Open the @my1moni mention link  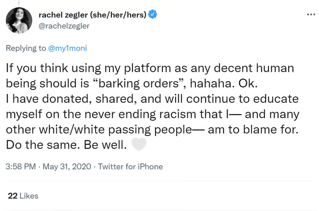(x=68, y=48)
